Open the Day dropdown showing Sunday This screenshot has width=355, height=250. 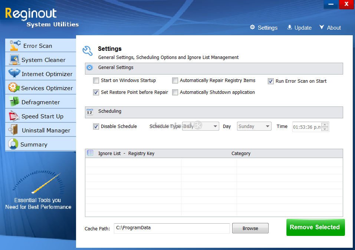(254, 126)
